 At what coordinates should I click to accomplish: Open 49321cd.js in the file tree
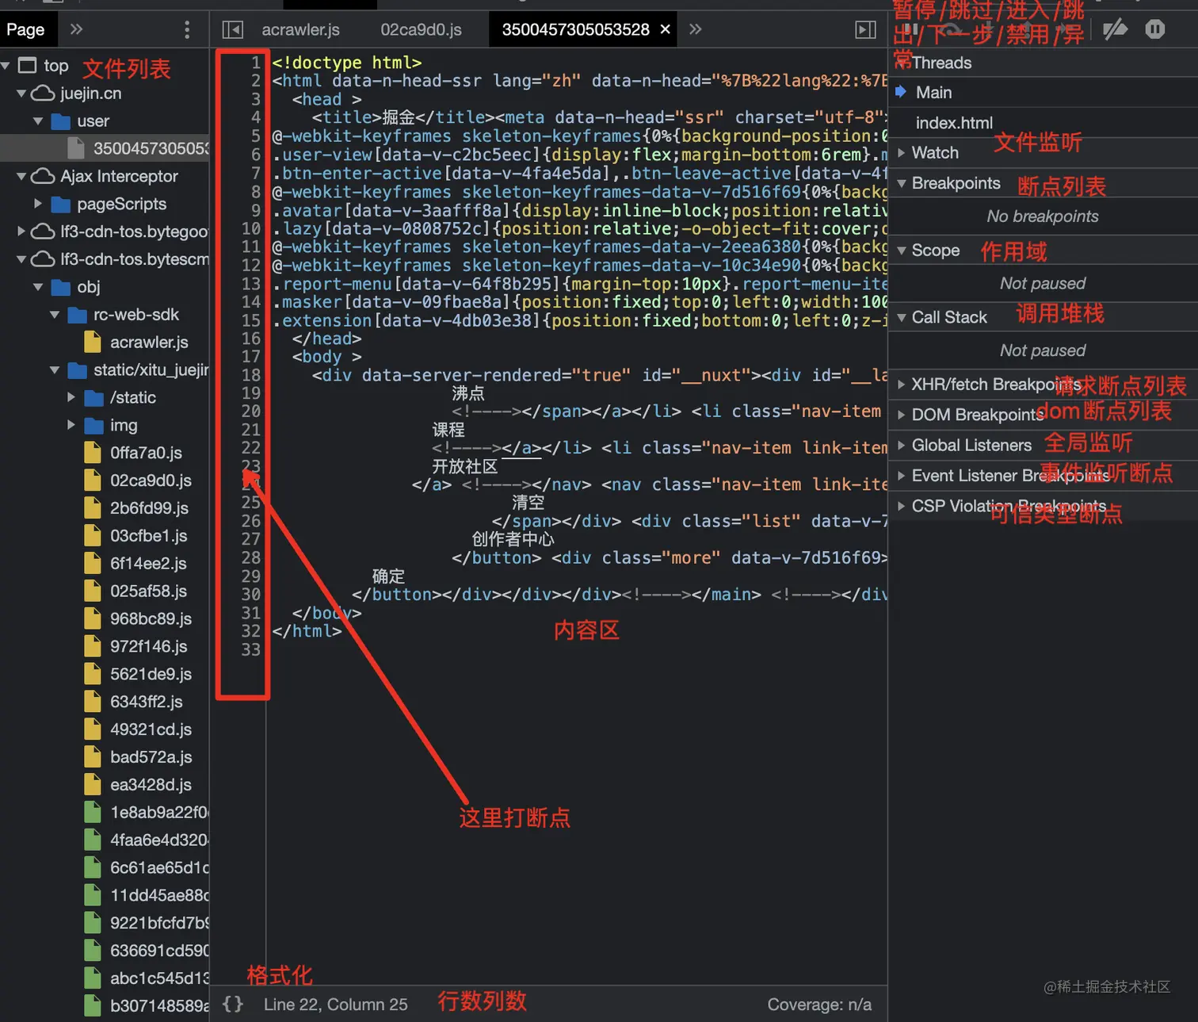(151, 729)
